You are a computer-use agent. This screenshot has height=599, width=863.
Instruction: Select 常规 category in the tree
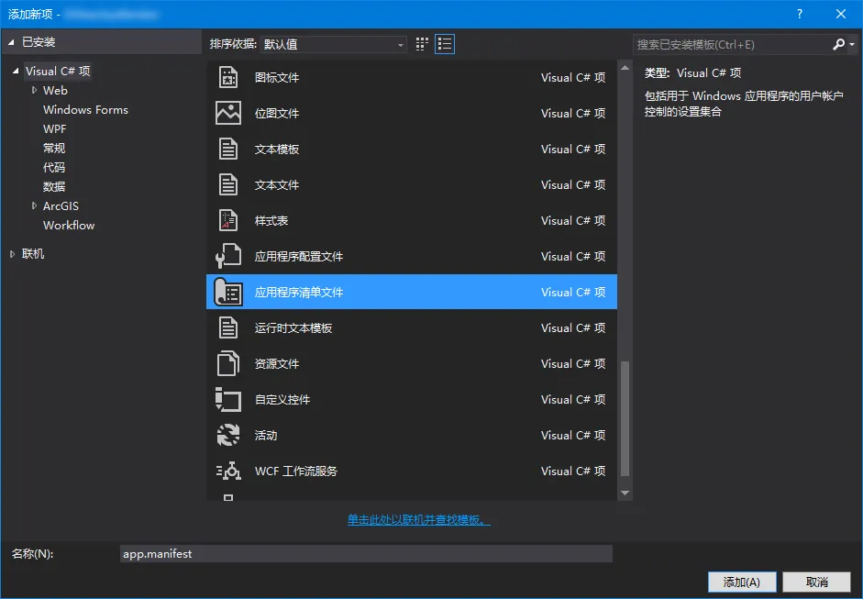(x=54, y=148)
